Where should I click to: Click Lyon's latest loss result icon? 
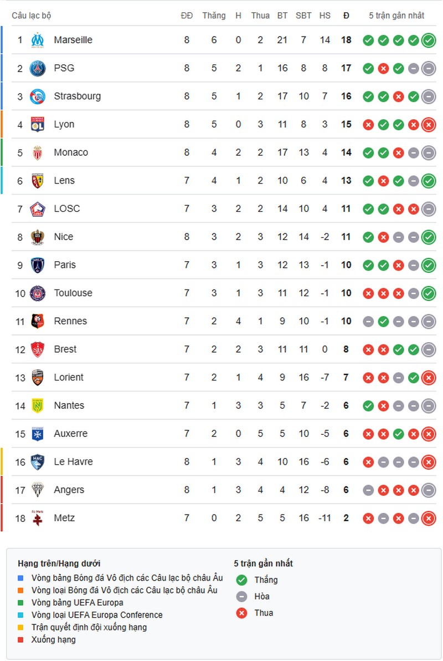click(x=428, y=125)
